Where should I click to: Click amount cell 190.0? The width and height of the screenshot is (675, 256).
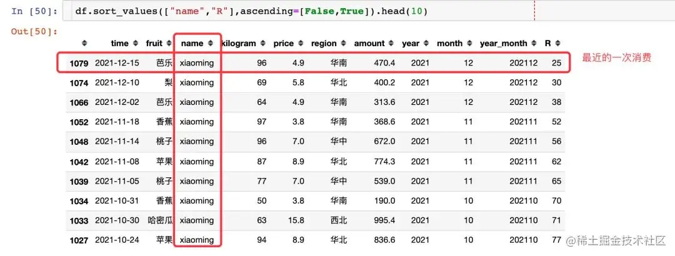click(x=385, y=200)
